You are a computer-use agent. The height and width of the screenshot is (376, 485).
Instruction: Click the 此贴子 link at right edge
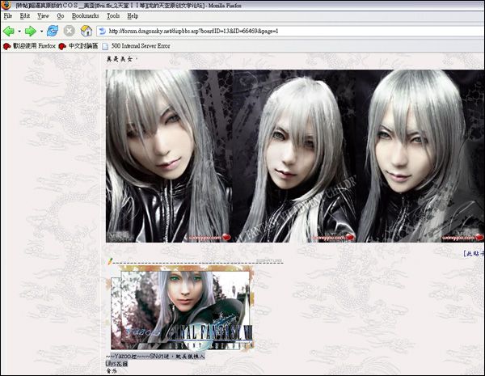474,253
